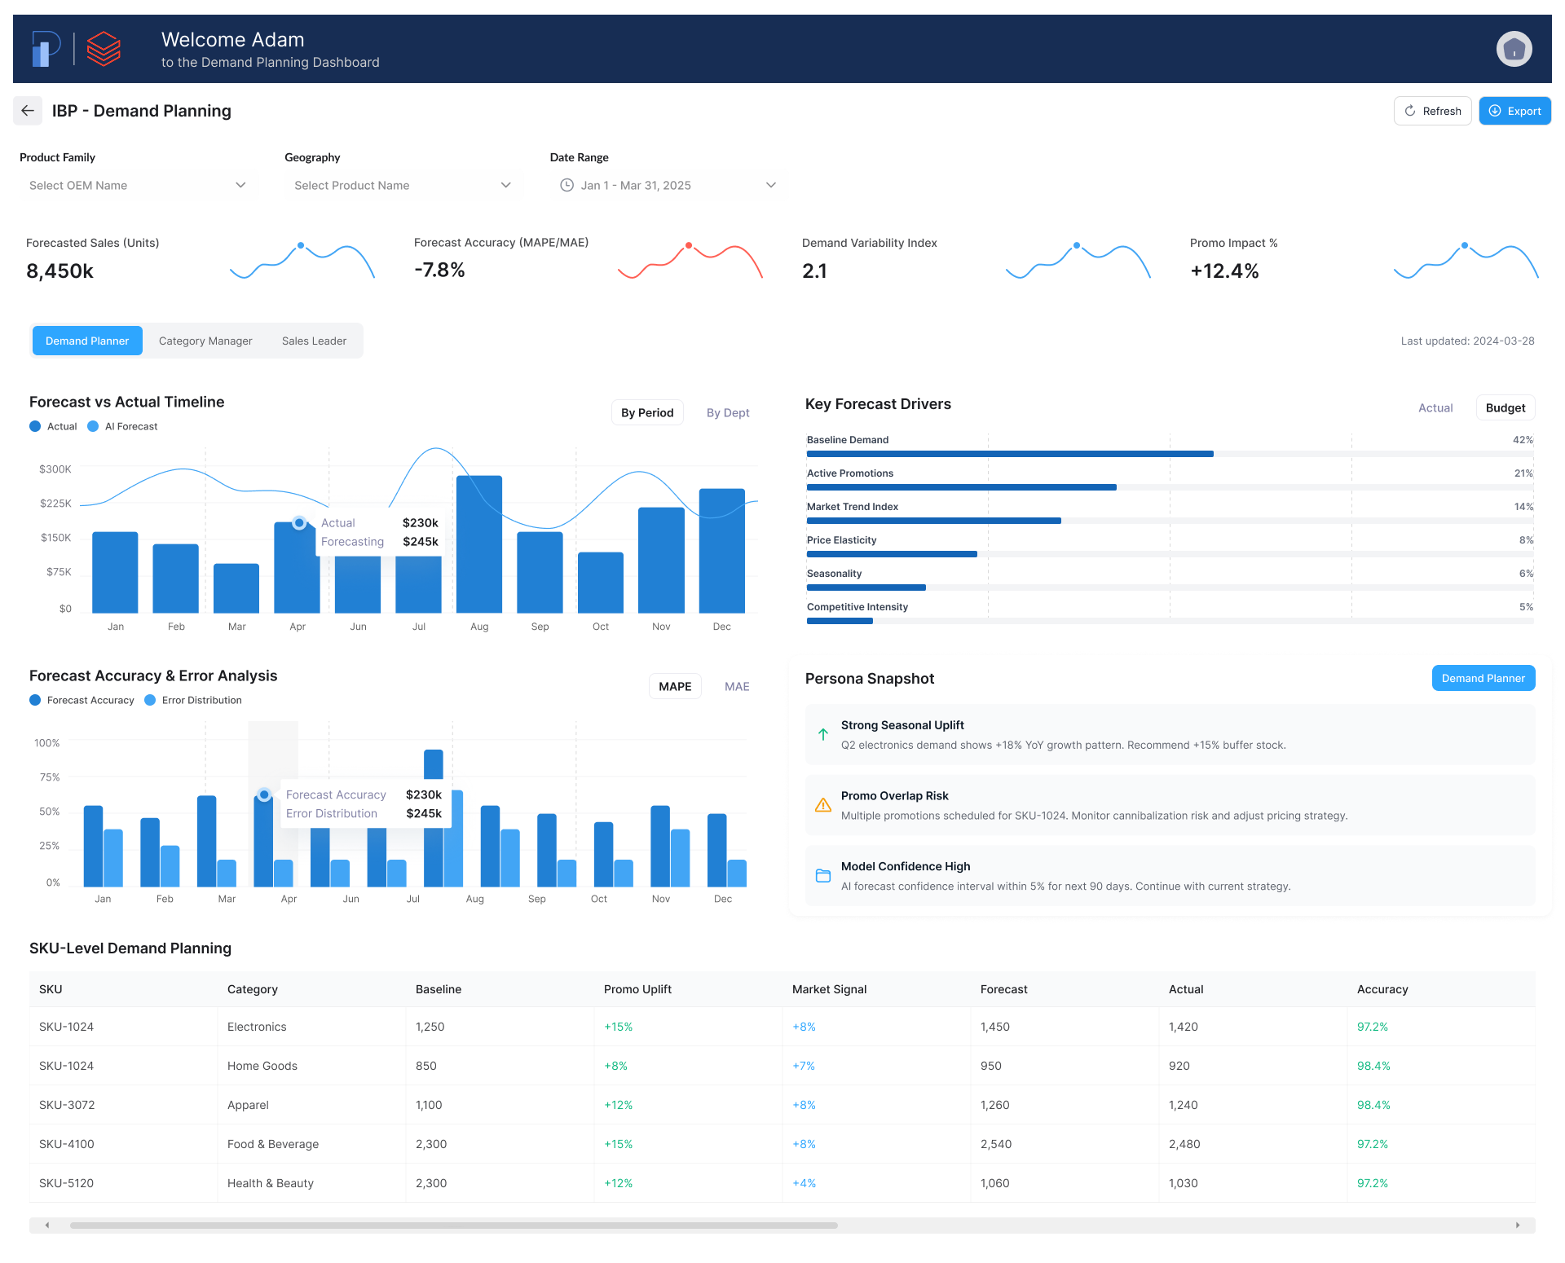Switch forecast drivers to Actual
This screenshot has height=1263, width=1565.
click(x=1435, y=407)
